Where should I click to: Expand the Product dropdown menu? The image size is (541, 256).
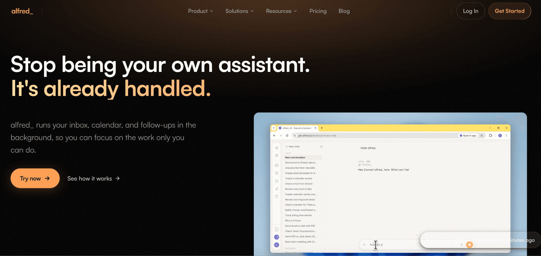click(x=200, y=11)
